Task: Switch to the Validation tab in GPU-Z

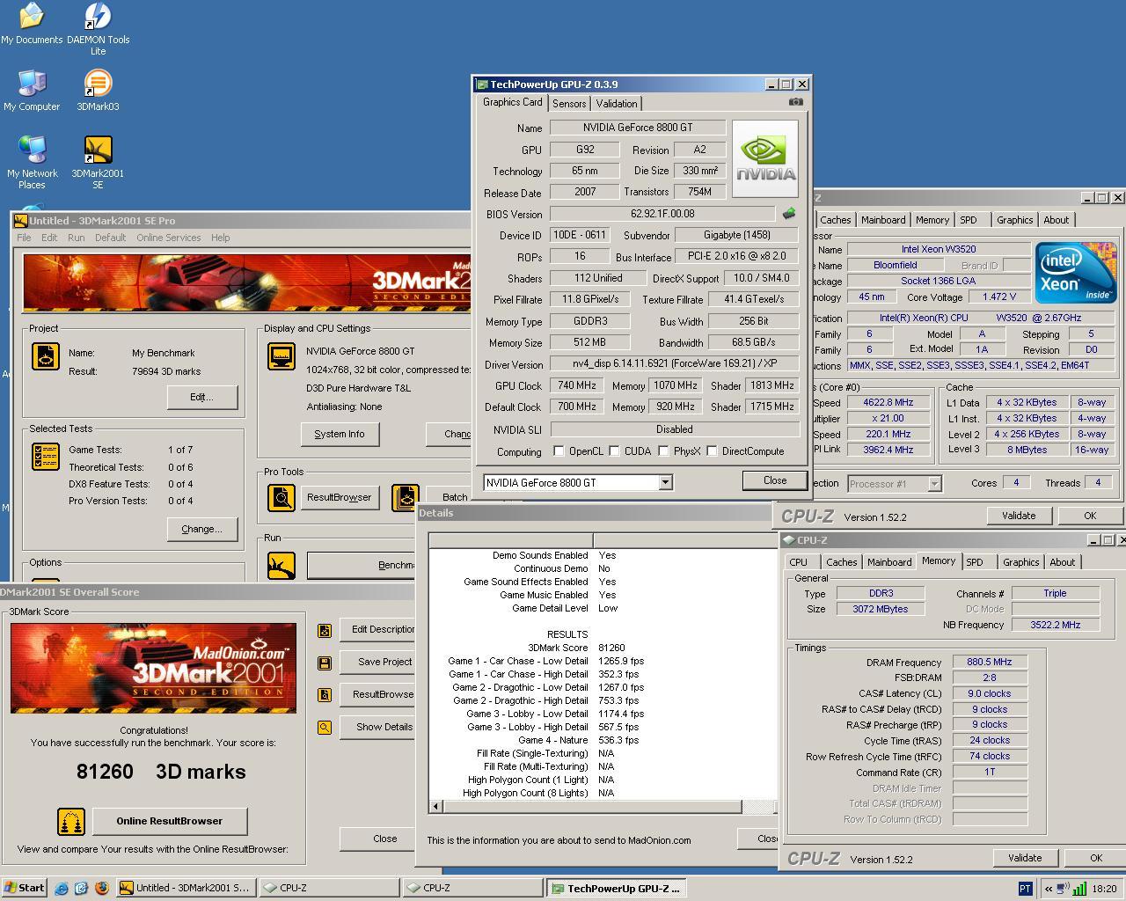Action: point(617,104)
